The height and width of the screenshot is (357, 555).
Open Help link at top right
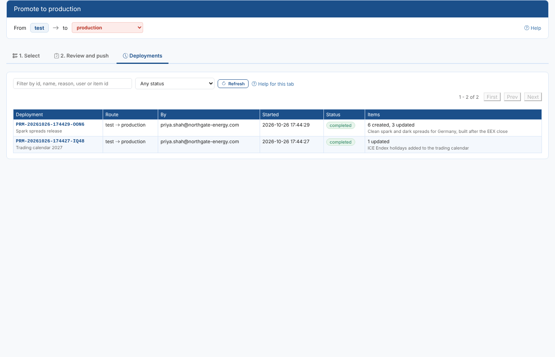532,28
